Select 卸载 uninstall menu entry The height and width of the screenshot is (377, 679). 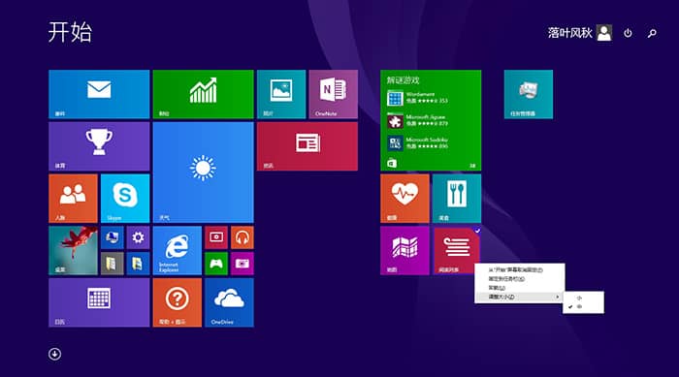pos(520,288)
